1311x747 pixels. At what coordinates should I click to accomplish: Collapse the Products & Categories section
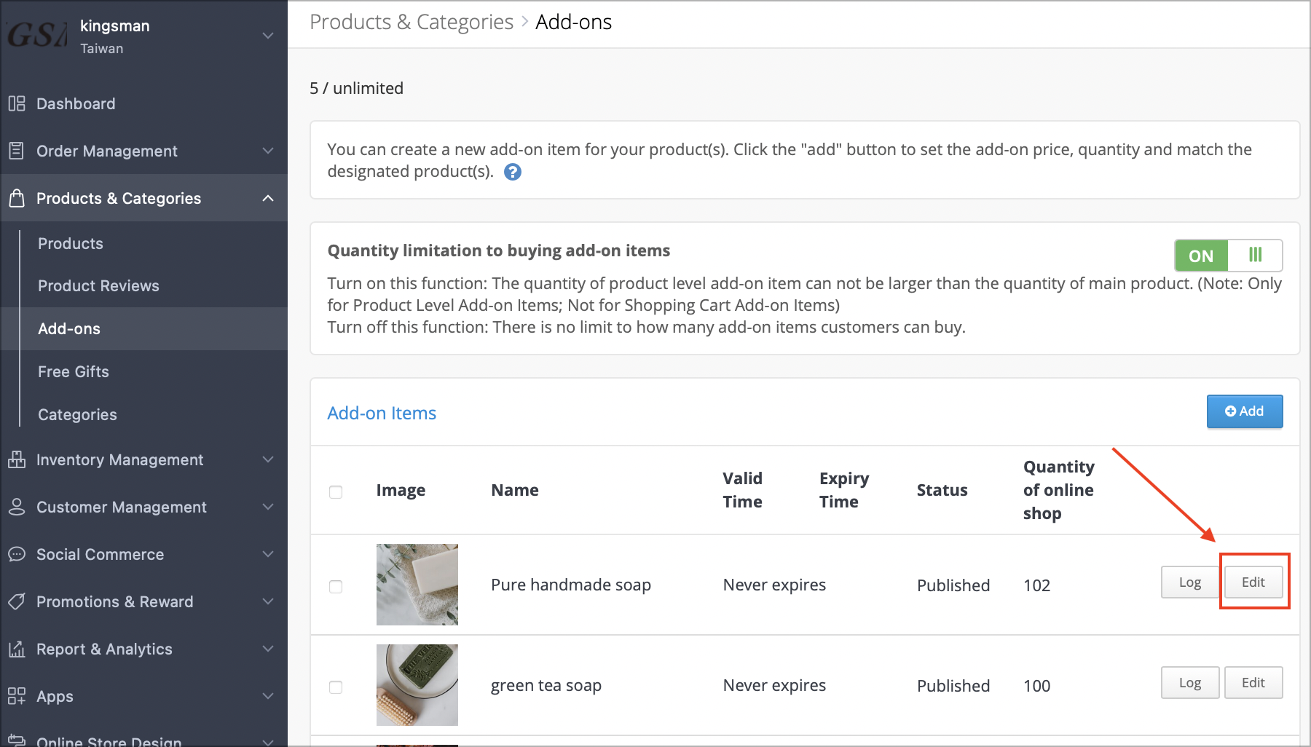pyautogui.click(x=267, y=197)
